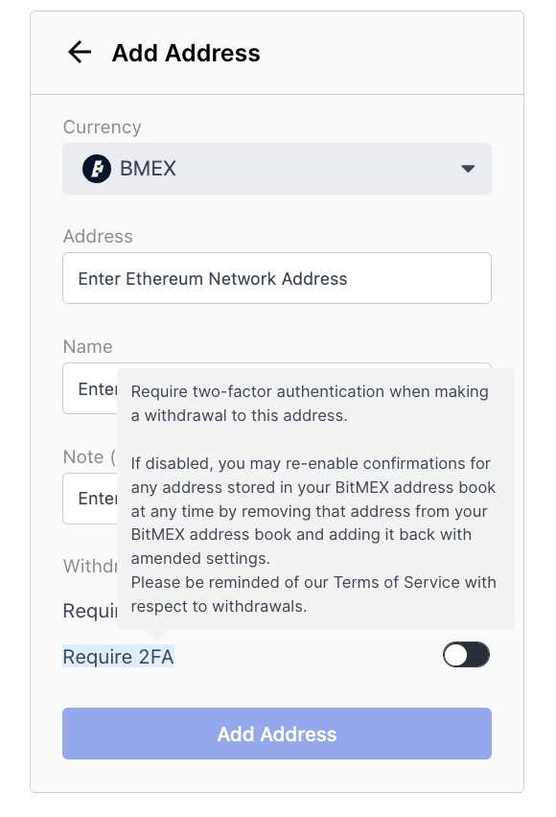Click the Name input box

pos(90,388)
